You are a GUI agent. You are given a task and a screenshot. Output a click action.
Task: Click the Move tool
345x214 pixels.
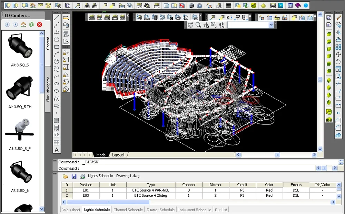[x=338, y=54]
